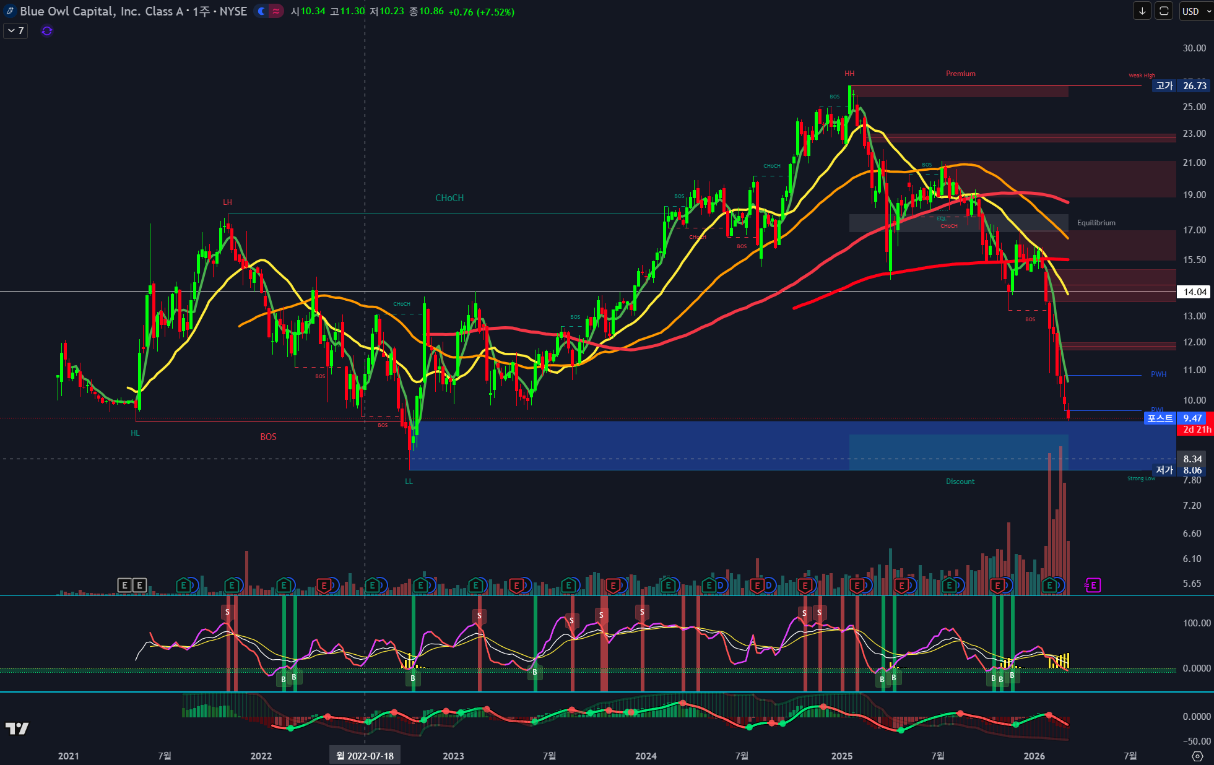Click the purple upcoming earnings E marker

coord(1093,585)
